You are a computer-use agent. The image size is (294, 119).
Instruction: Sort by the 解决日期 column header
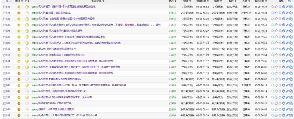pos(261,1)
